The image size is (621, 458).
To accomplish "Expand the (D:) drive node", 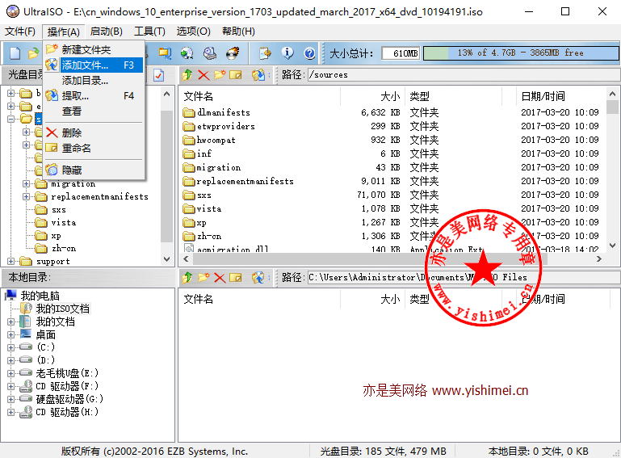I will pos(10,360).
